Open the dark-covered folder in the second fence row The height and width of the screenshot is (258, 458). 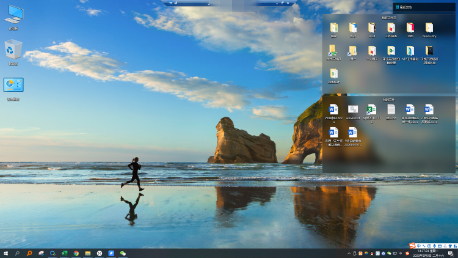point(429,54)
